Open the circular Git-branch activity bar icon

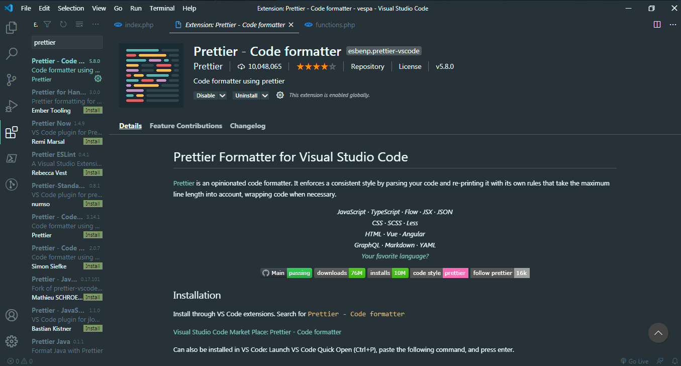[x=11, y=185]
